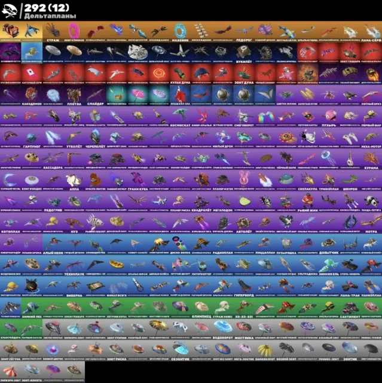The image size is (382, 383).
Task: Pick the ЛЕДОРОГ glider
Action: (x=244, y=32)
